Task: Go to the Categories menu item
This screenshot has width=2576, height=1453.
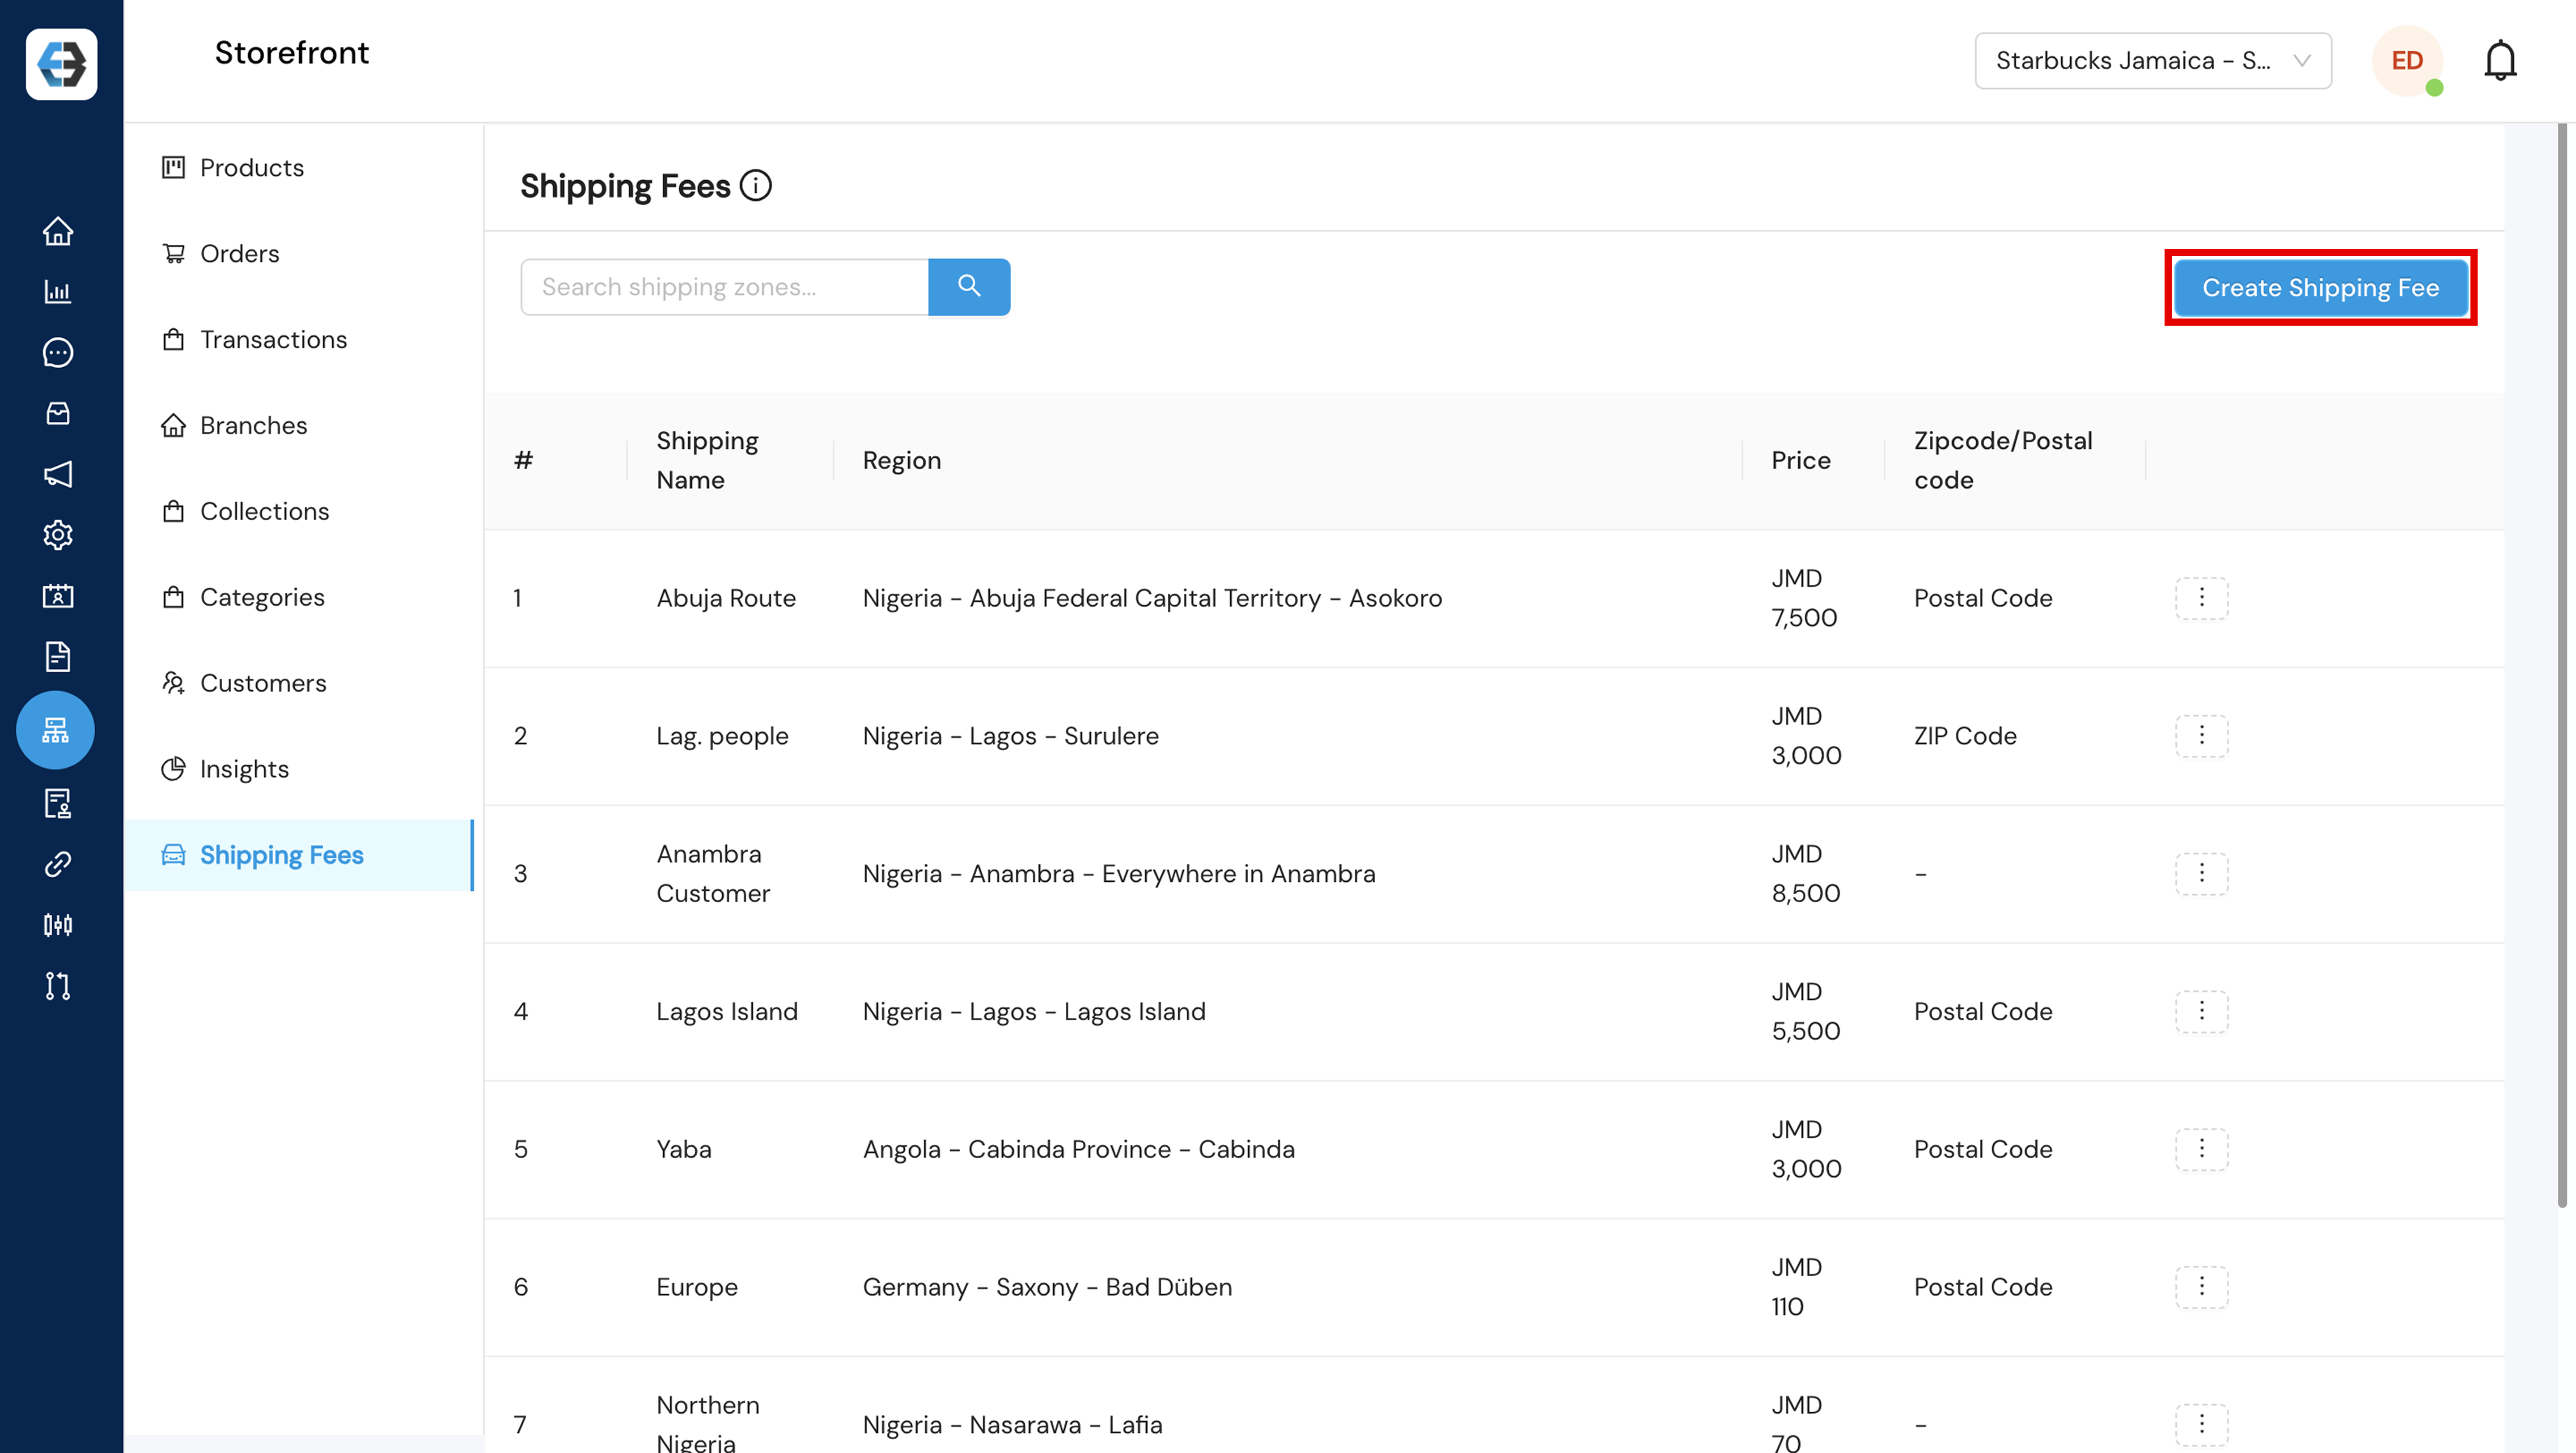Action: tap(299, 598)
